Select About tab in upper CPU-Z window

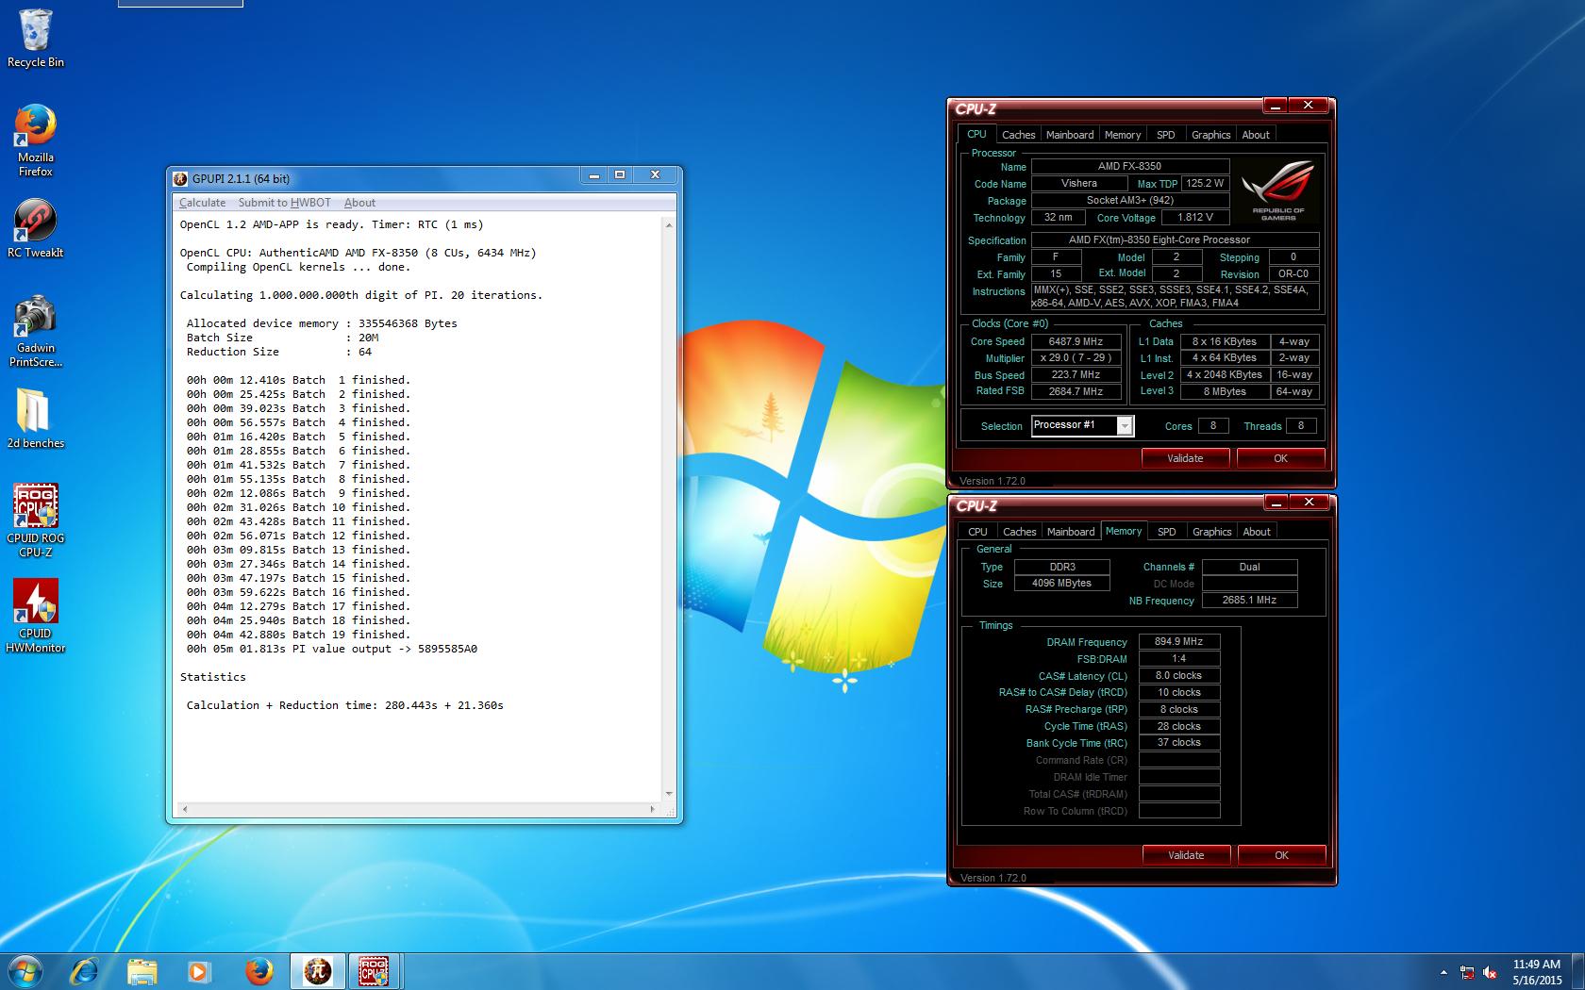click(x=1256, y=135)
